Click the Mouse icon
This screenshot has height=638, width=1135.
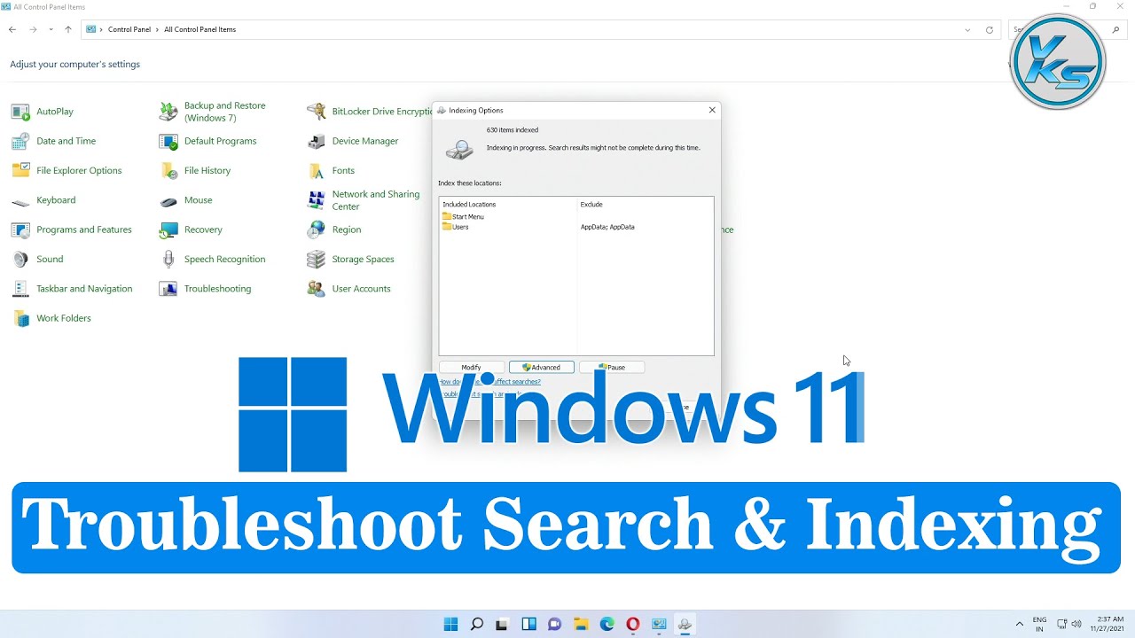(168, 200)
